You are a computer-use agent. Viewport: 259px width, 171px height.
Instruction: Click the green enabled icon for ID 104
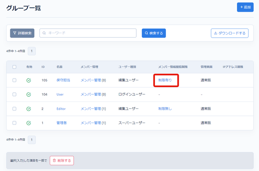coord(28,95)
